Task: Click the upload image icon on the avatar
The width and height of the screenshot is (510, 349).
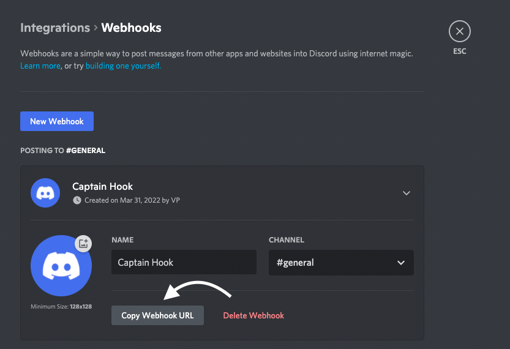Action: click(83, 243)
